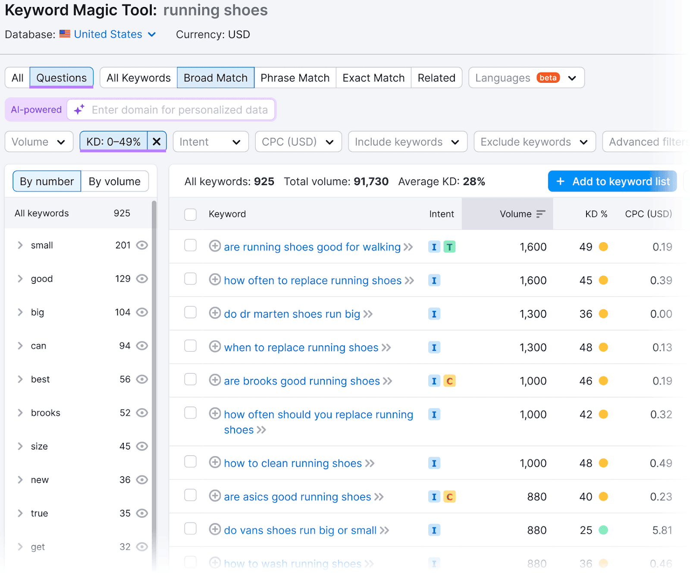This screenshot has width=690, height=573.
Task: Open 'do vans shoes run big or small' keyword link
Action: click(300, 530)
